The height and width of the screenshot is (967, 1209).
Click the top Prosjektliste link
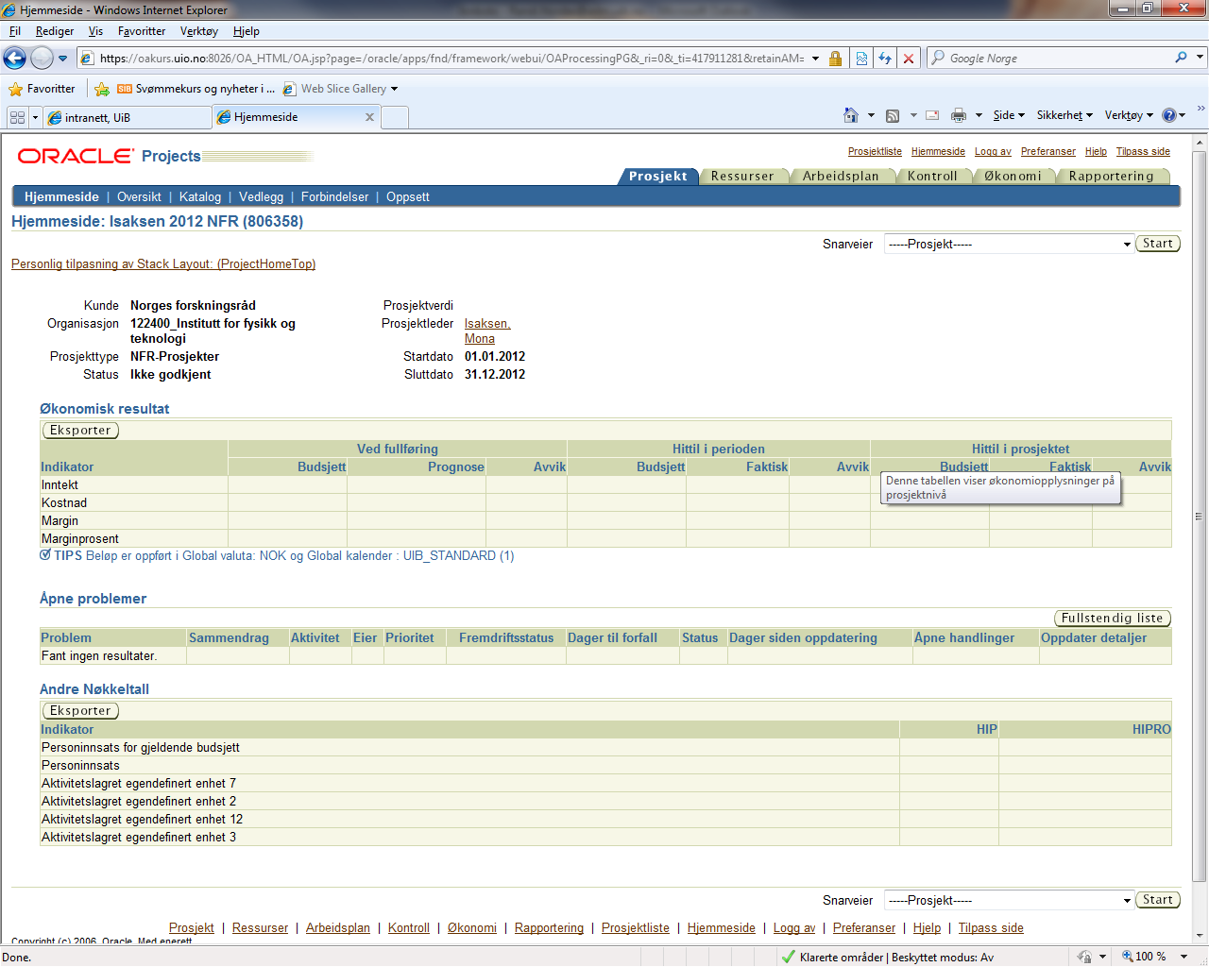(875, 151)
